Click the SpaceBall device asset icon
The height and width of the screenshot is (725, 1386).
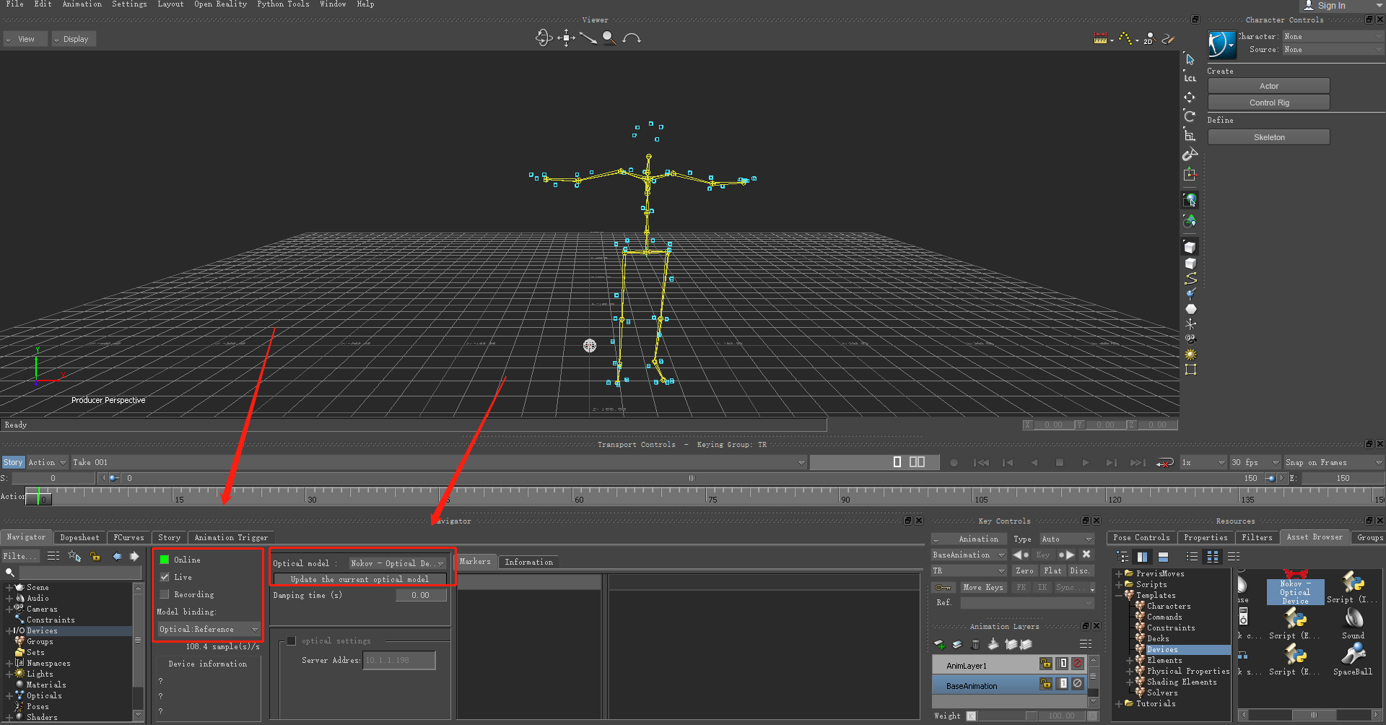tap(1353, 658)
